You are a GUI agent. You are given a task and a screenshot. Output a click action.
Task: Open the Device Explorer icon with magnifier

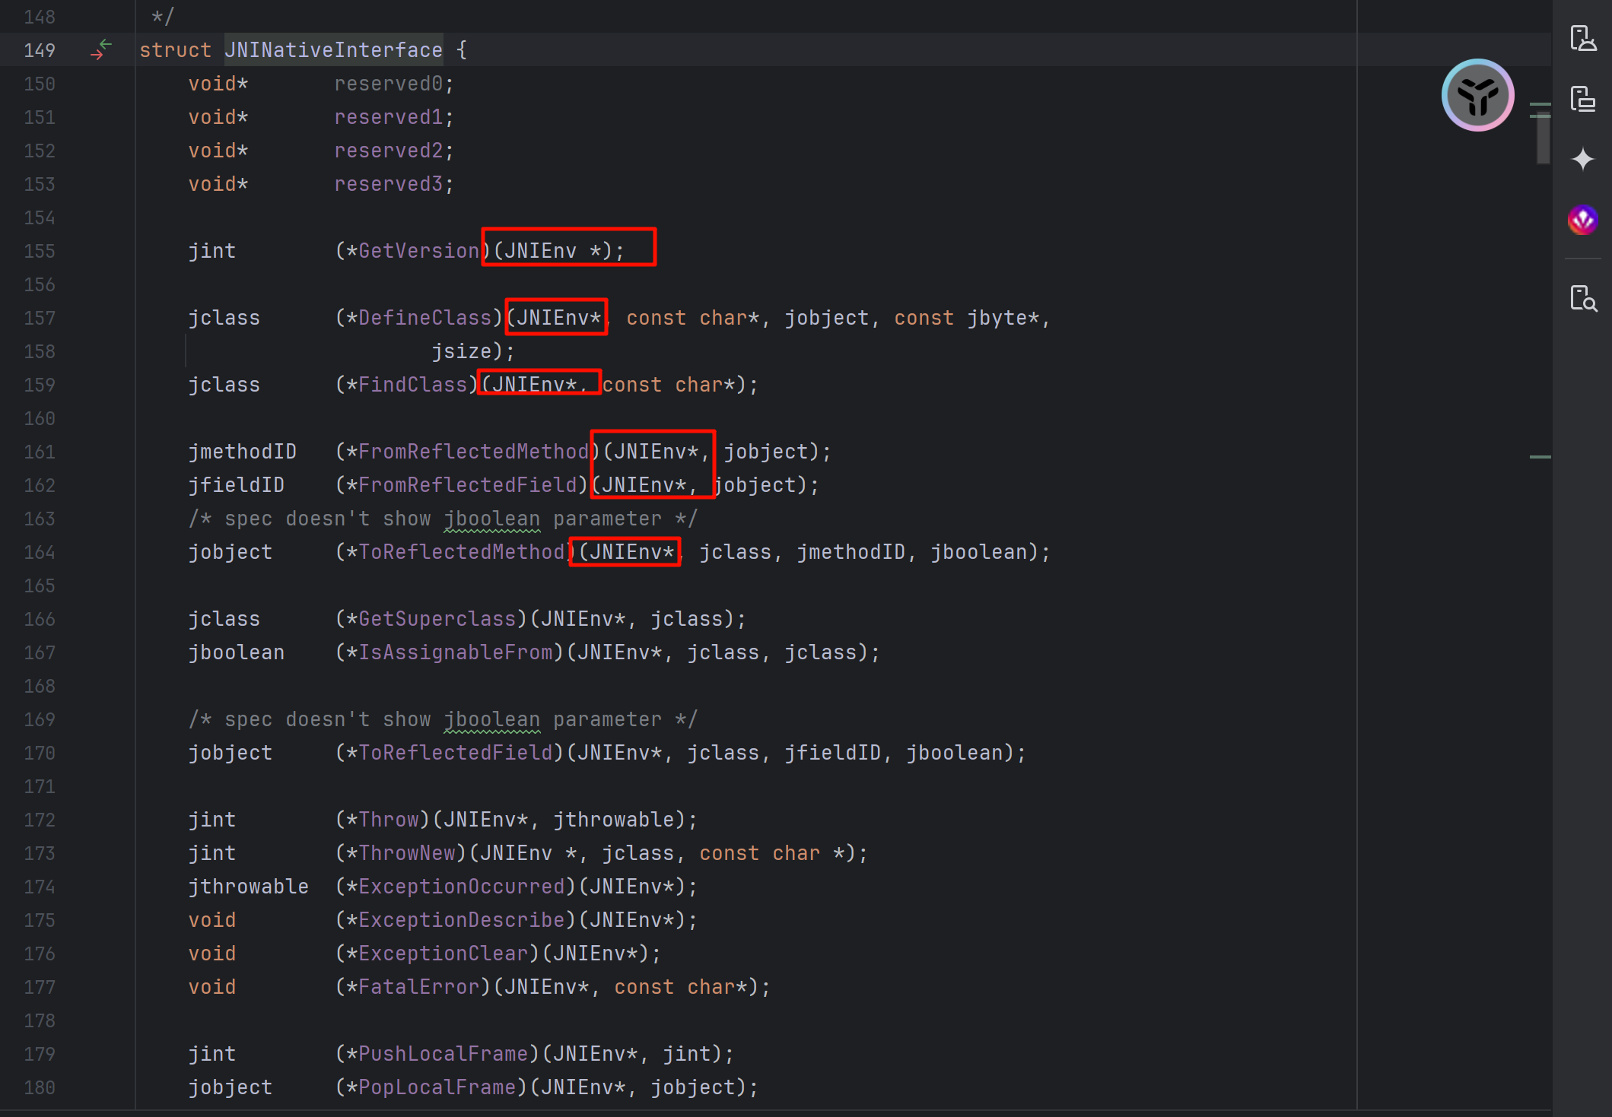1582,298
